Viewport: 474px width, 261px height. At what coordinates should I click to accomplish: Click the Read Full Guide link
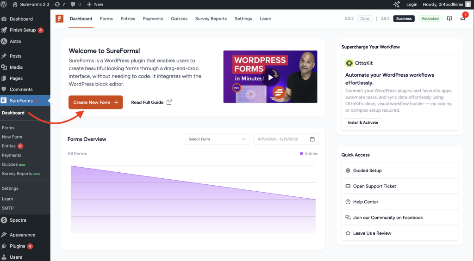151,102
